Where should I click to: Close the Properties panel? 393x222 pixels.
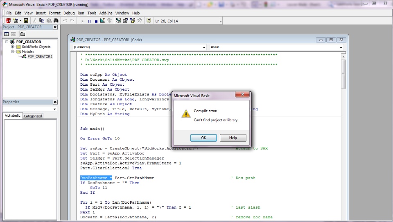pyautogui.click(x=55, y=102)
